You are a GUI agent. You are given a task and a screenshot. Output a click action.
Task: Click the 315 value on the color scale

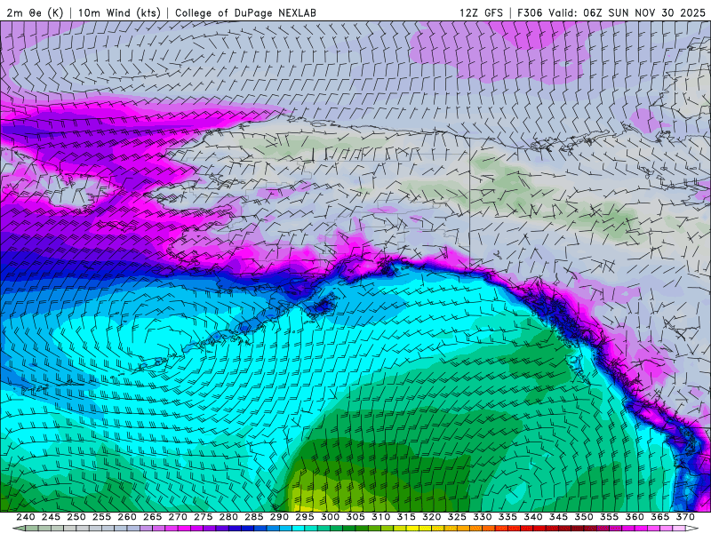point(406,517)
